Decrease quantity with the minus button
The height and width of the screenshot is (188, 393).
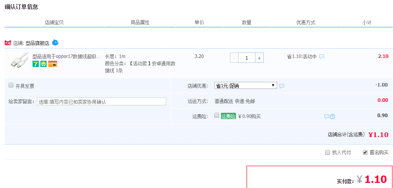234,58
